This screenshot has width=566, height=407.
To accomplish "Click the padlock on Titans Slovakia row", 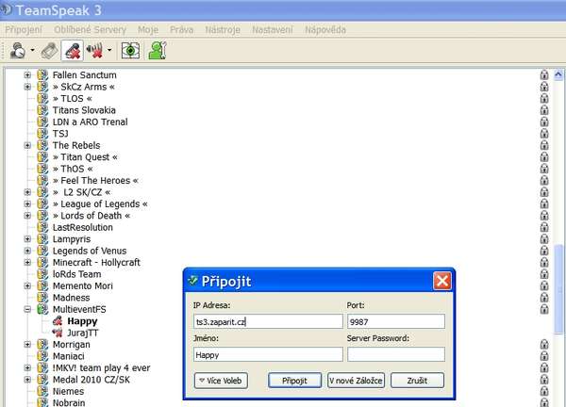I will pyautogui.click(x=544, y=110).
